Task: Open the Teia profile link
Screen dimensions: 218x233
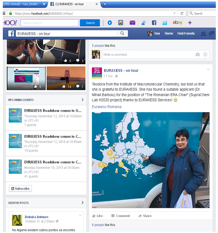Action: [x=157, y=34]
